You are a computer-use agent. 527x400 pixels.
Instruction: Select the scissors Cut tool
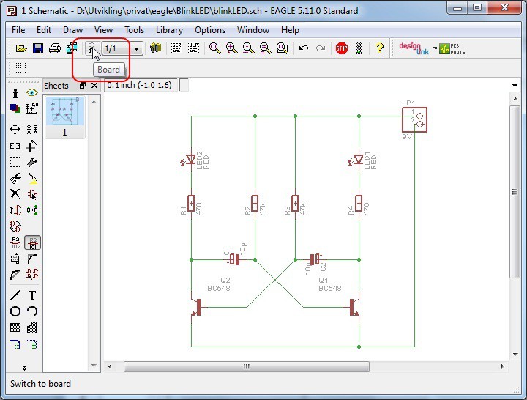pyautogui.click(x=15, y=177)
